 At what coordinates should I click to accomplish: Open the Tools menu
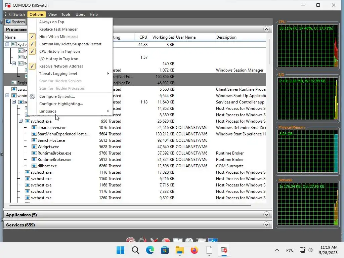(x=66, y=14)
